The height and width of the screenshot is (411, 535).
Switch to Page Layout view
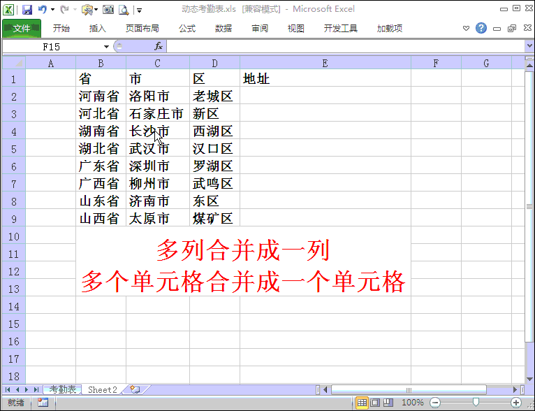[x=374, y=403]
